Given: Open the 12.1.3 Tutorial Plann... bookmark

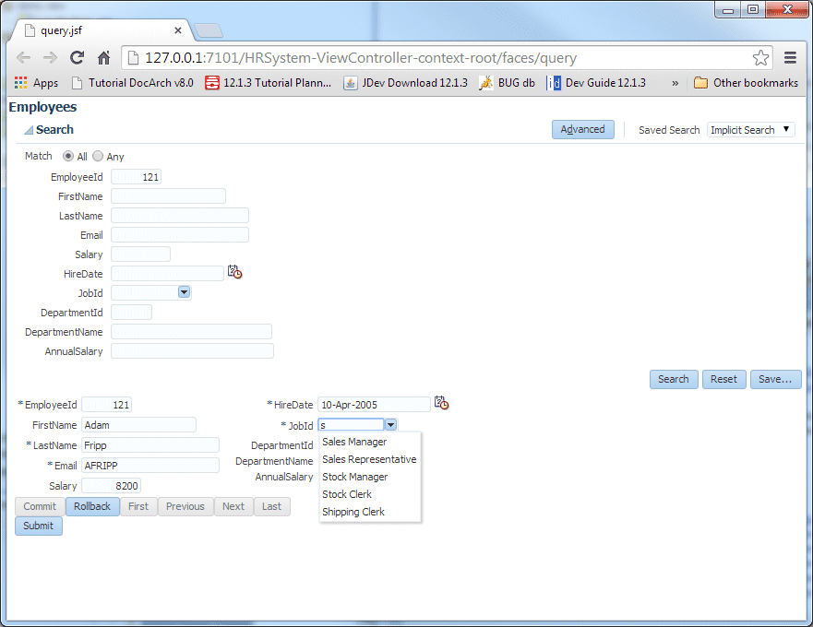Looking at the screenshot, I should coord(268,83).
